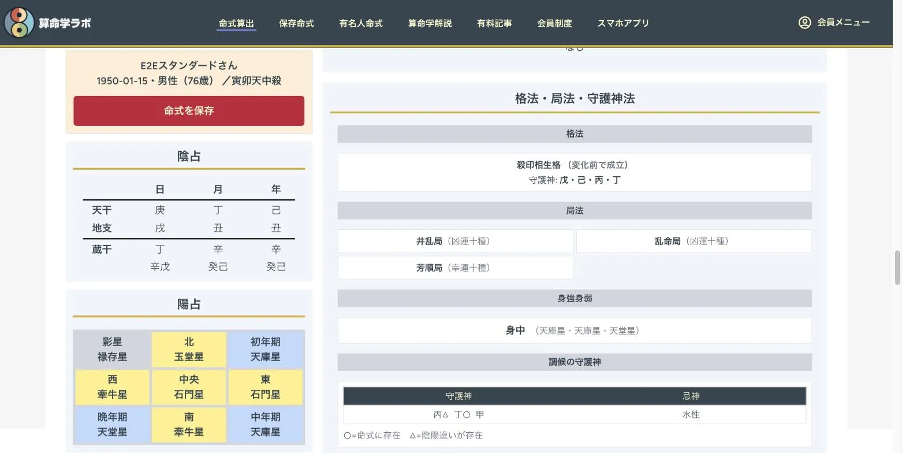The image size is (902, 453).
Task: Click the 北 玉堂星 cell
Action: point(189,349)
